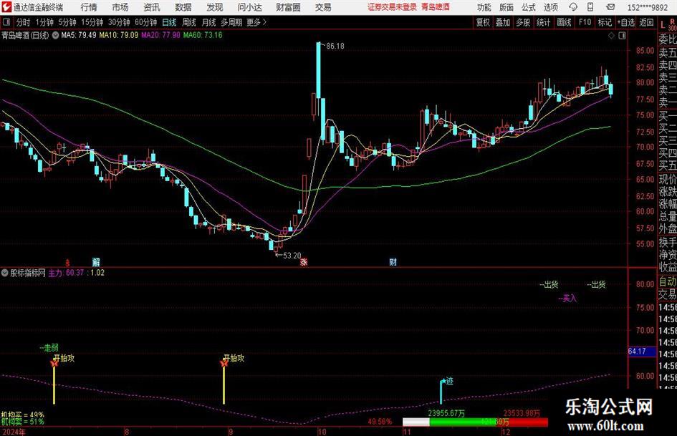
Task: Switch to the 60分钟 period tab
Action: click(145, 22)
